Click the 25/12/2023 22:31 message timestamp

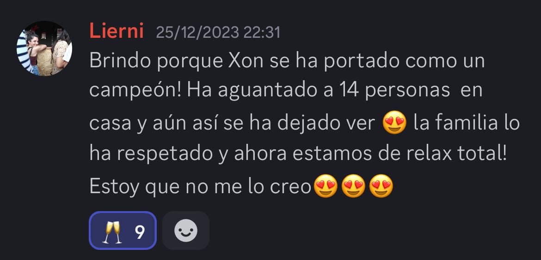218,33
